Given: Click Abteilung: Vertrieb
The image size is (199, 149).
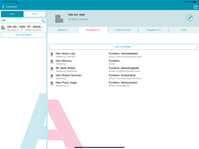Looking at the screenshot, I should tap(65, 57).
